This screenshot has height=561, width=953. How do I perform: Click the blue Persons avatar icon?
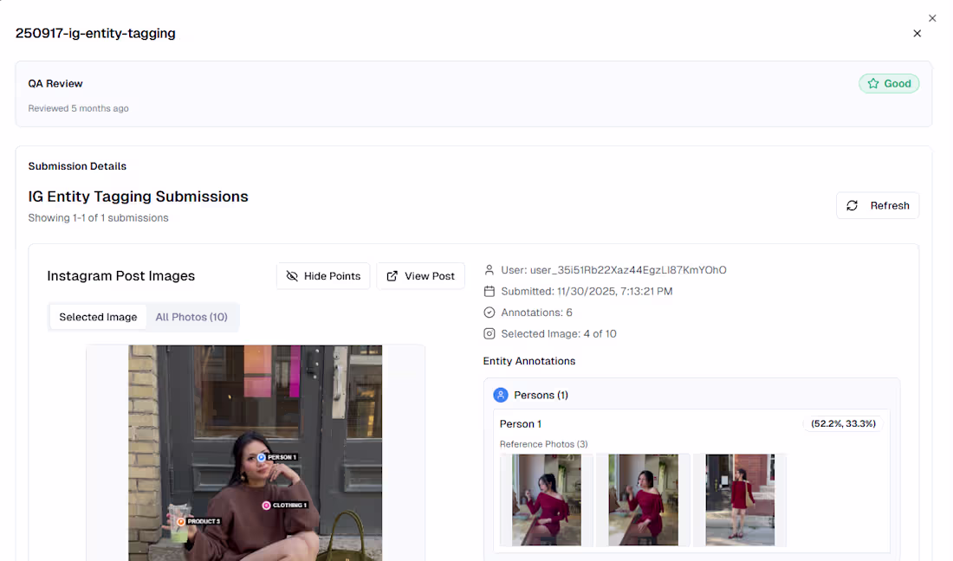click(501, 396)
